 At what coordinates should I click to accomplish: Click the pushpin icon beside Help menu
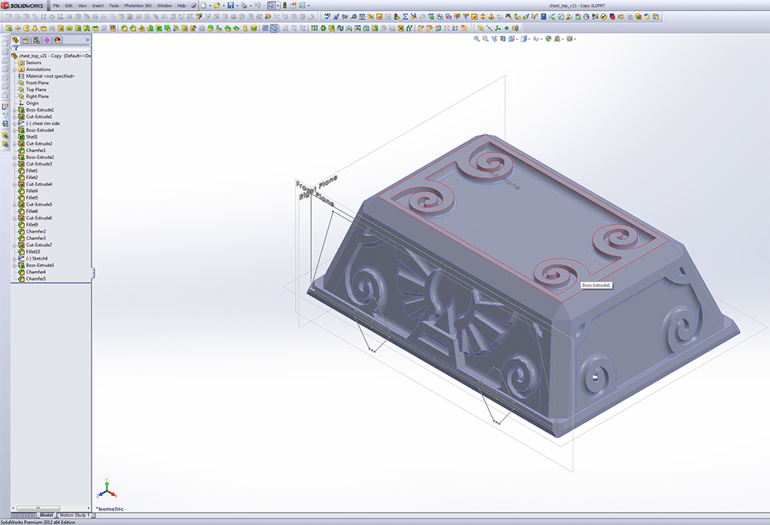tap(193, 5)
